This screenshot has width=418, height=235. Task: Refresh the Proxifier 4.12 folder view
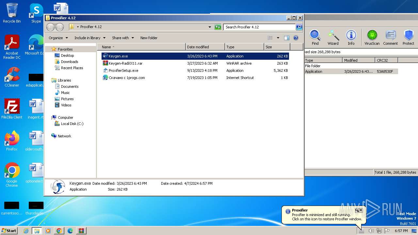tap(218, 27)
